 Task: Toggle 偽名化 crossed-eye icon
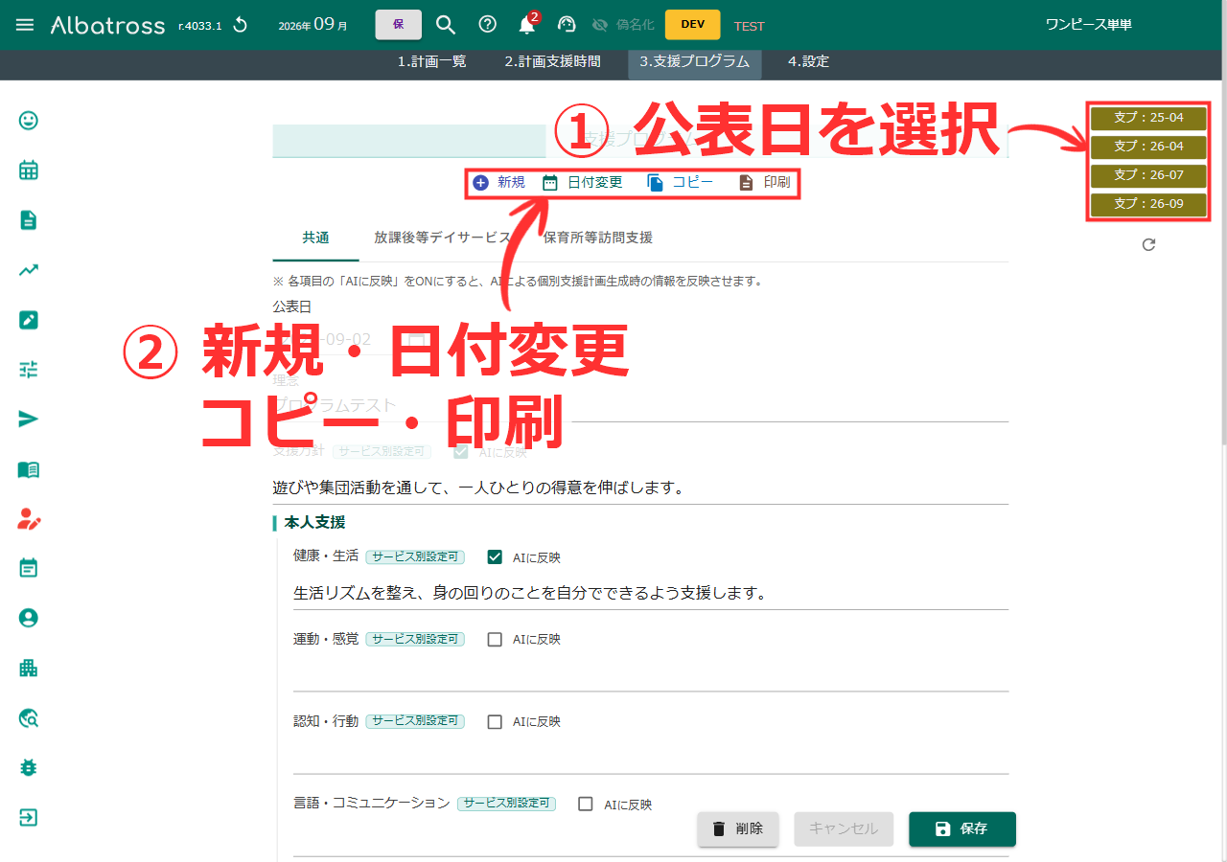[x=600, y=25]
